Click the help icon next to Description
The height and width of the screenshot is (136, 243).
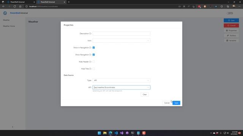[90, 34]
